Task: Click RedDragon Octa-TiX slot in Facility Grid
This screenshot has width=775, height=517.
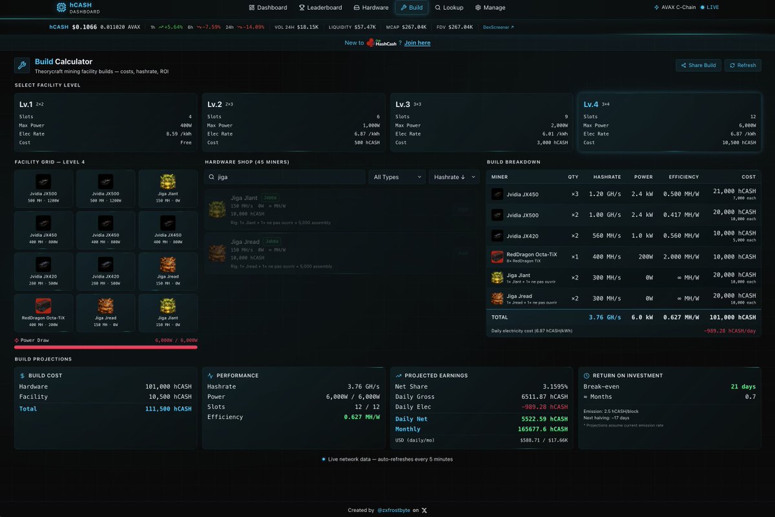Action: [x=43, y=313]
